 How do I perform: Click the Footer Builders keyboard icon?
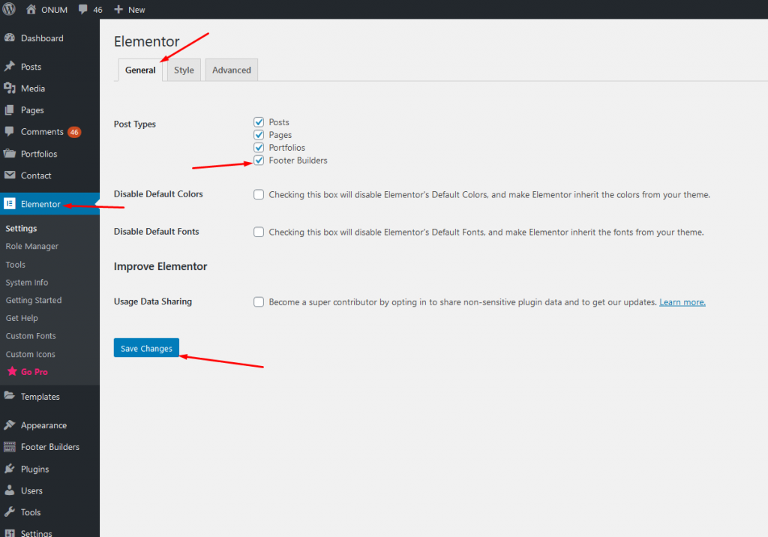[9, 447]
